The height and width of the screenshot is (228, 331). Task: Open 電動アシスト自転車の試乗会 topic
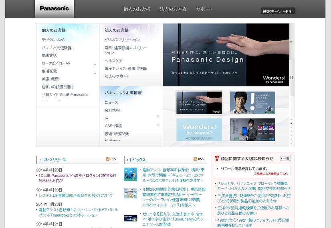pos(173,175)
